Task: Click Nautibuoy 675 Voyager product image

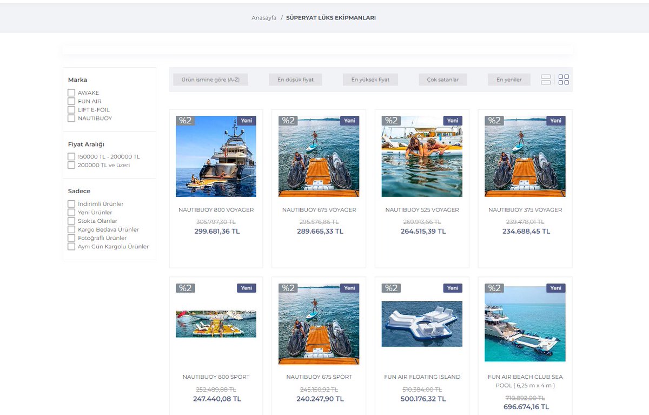Action: pos(319,156)
